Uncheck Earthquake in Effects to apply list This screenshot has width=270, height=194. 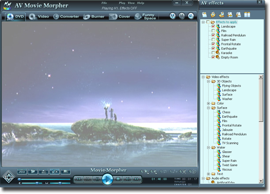[213, 48]
